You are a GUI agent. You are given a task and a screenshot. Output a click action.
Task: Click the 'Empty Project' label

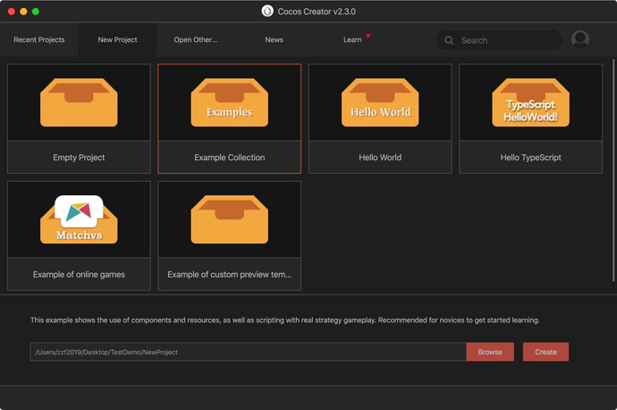[x=79, y=158]
